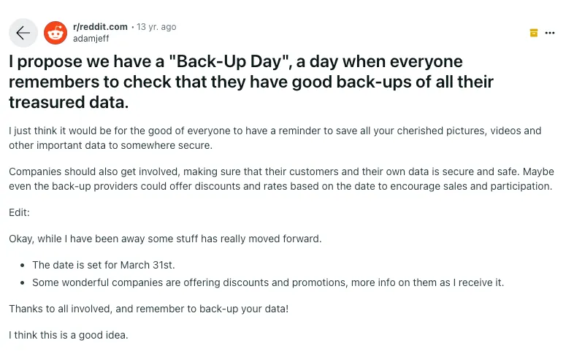Viewport: 566px width, 351px height.
Task: Click the second bullet point marker
Action: [x=24, y=282]
